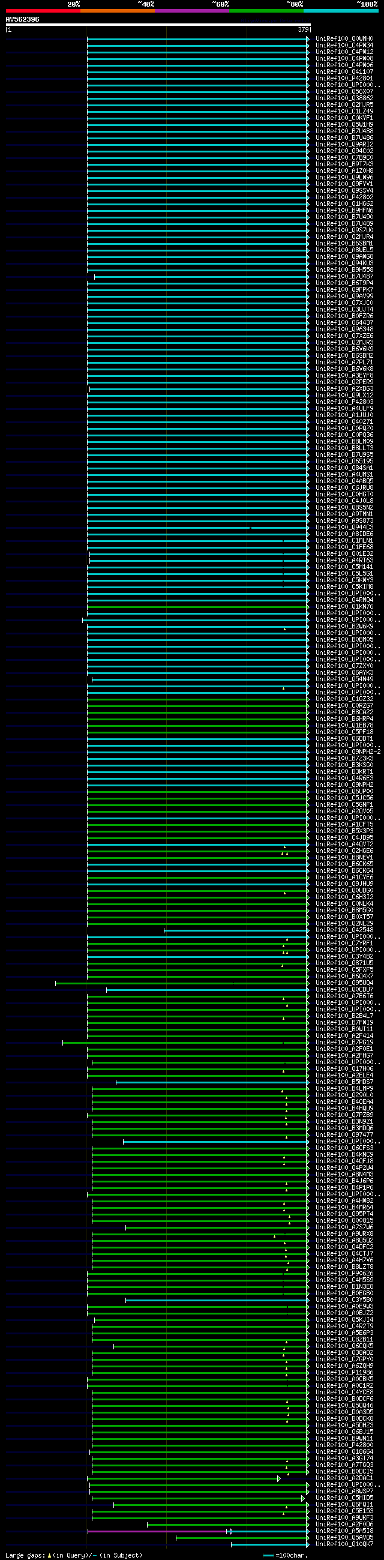
Task: Open hit UniRef100_Q41107
Action: [x=344, y=72]
